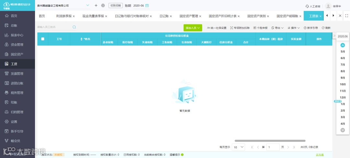Viewport: 350px width, 158px height.
Task: Switch to 利润表季报 tab
Action: (64, 16)
